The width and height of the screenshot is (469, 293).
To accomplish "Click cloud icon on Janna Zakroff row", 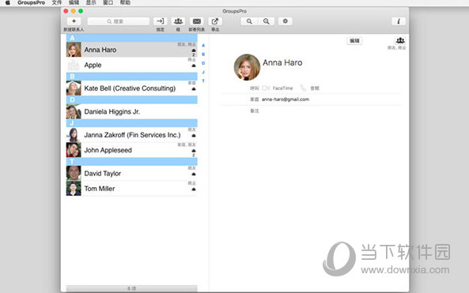I will click(194, 135).
